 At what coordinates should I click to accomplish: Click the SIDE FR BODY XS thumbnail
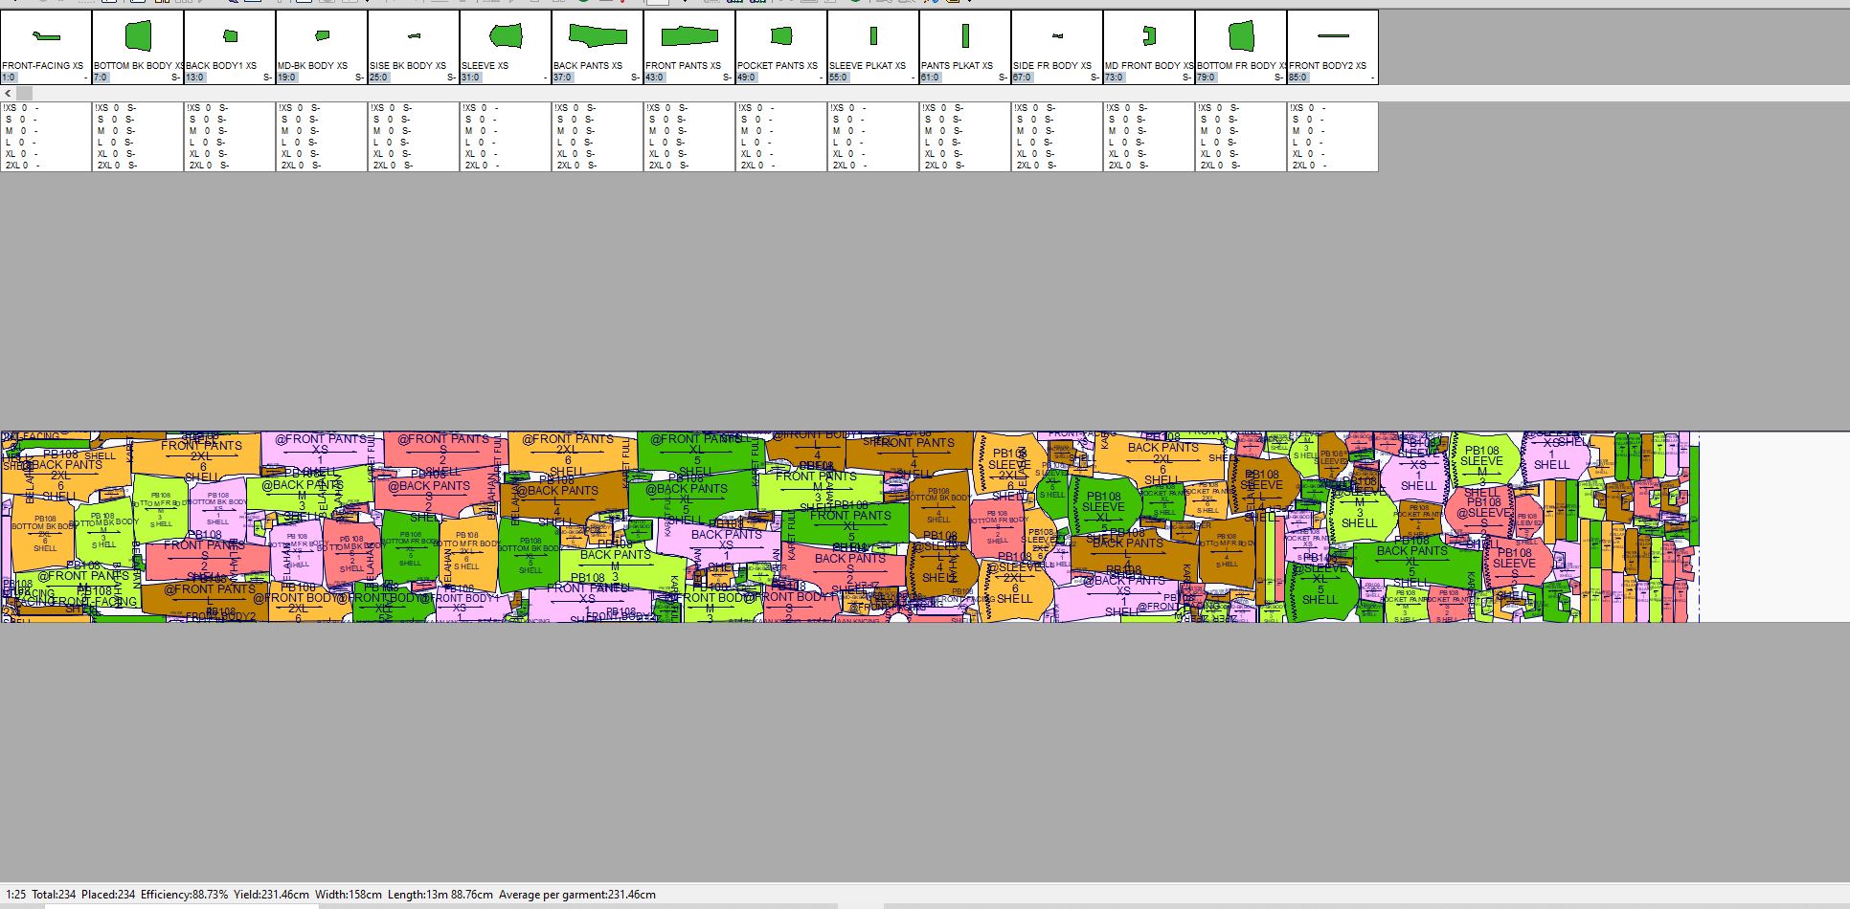1057,36
